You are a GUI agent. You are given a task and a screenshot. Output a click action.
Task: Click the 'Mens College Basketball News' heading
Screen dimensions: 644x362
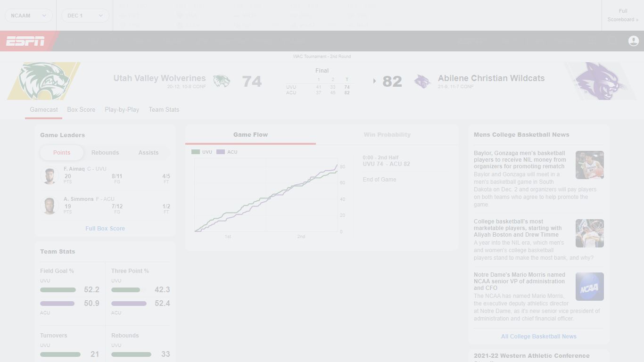pyautogui.click(x=521, y=135)
